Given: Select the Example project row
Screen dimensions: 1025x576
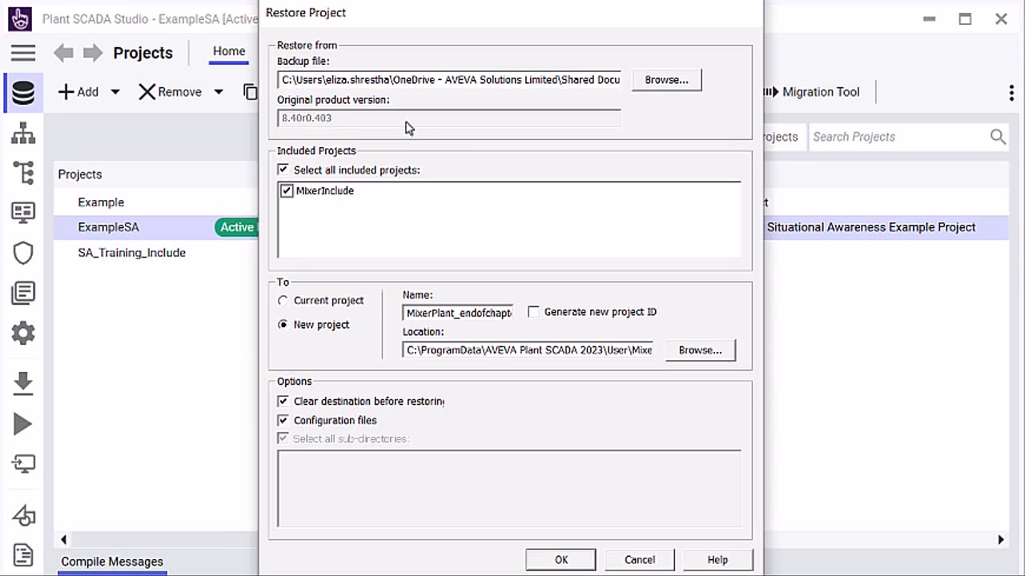Looking at the screenshot, I should click(x=101, y=202).
